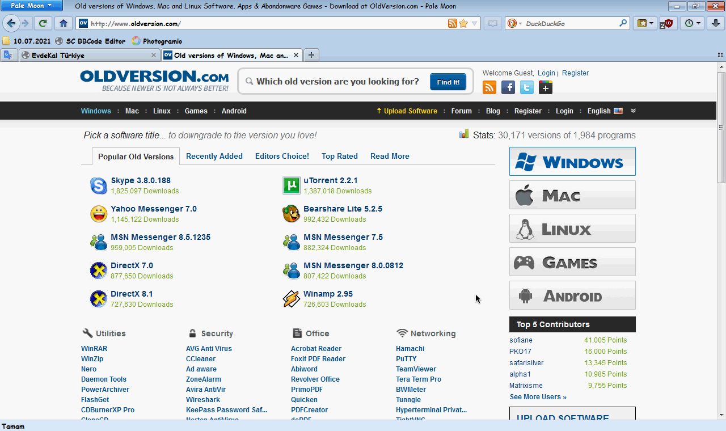Open TeamViewer networking link
This screenshot has width=726, height=431.
point(416,369)
